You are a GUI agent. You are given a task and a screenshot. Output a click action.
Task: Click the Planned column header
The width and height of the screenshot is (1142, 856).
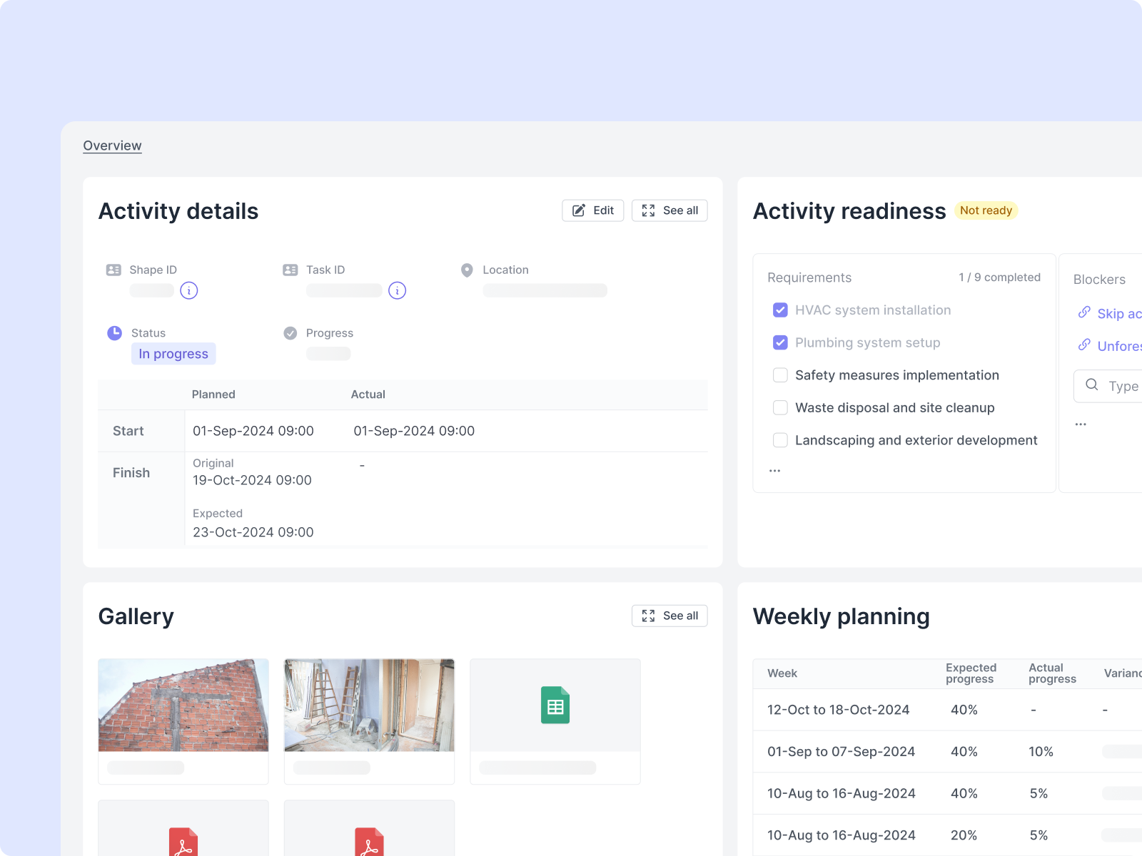(213, 394)
